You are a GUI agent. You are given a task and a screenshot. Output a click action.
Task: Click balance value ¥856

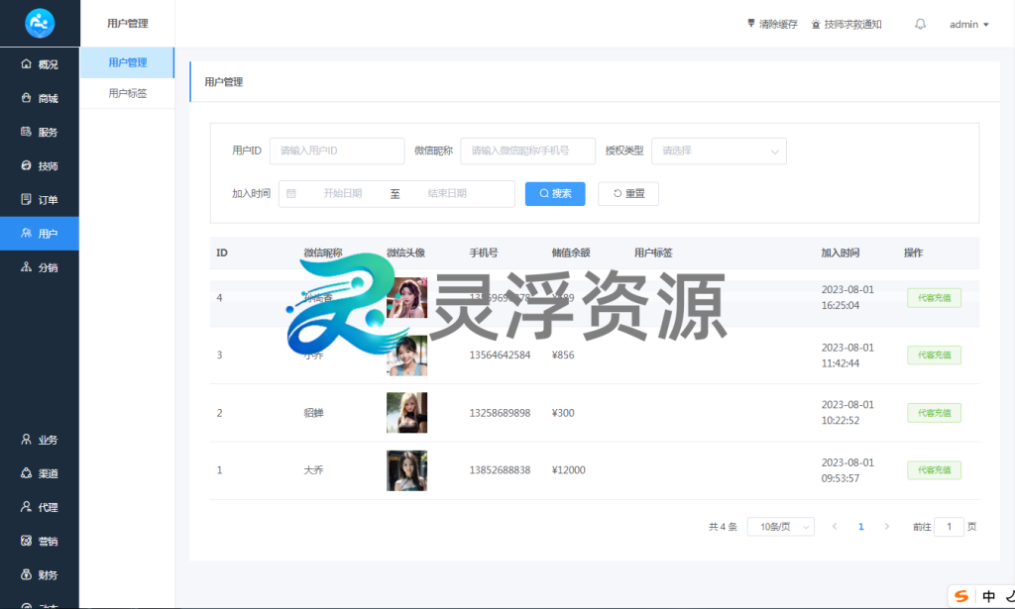[x=563, y=355]
